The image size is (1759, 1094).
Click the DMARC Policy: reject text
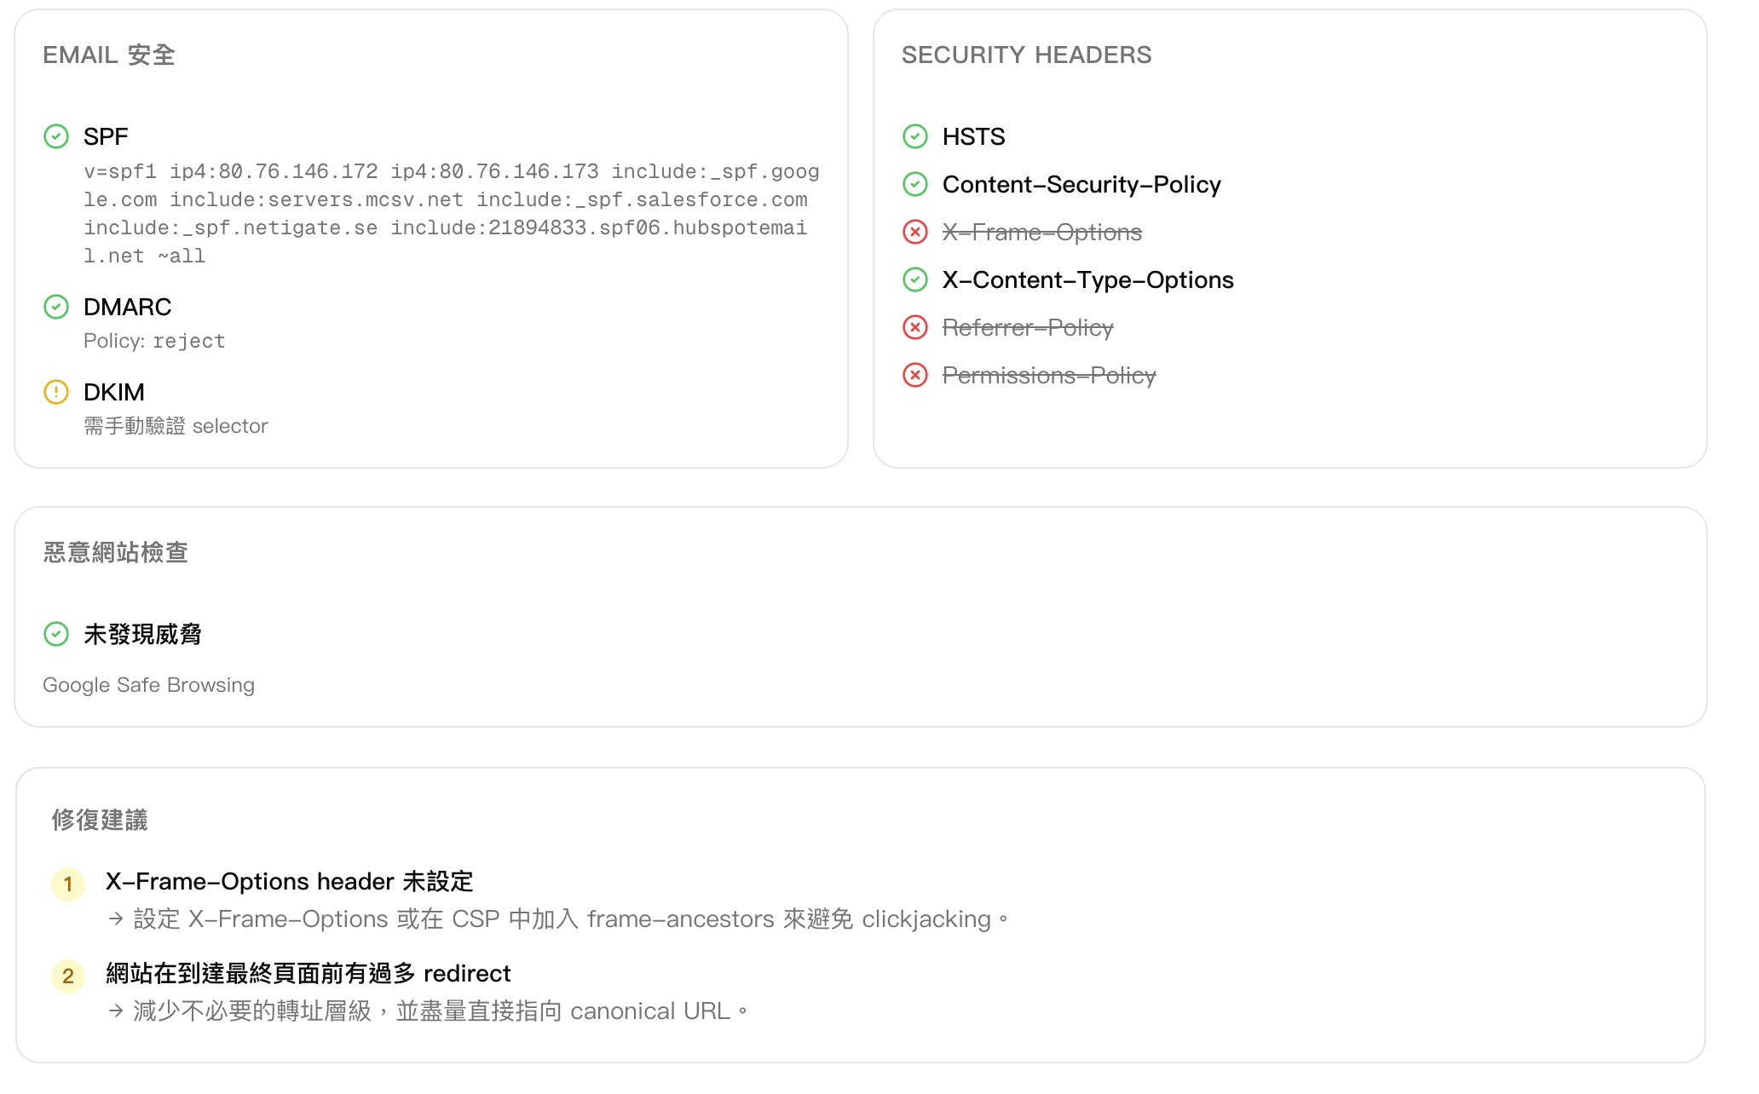154,341
